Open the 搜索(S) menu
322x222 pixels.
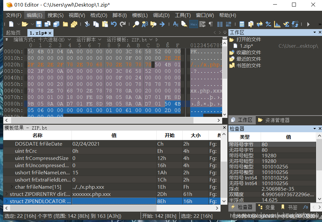pyautogui.click(x=56, y=15)
